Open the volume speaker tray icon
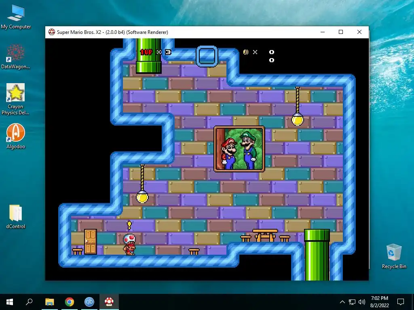Viewport: 414px width, 310px height. tap(362, 302)
